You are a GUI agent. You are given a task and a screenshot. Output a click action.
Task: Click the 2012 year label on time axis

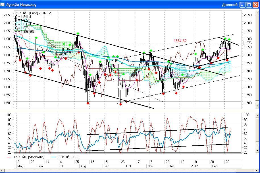click(194, 166)
